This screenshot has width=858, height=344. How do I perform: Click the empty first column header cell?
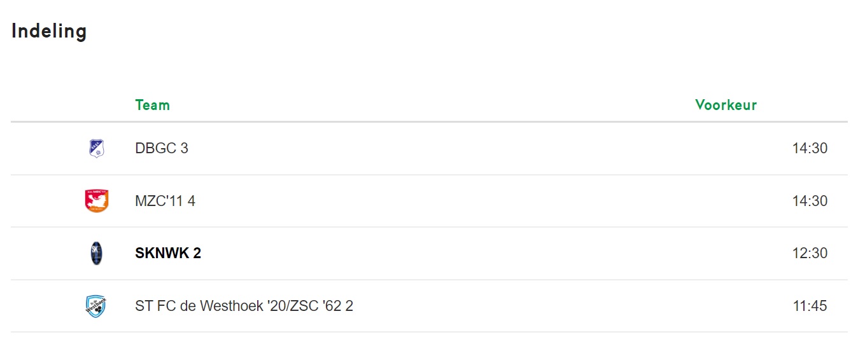[x=68, y=105]
